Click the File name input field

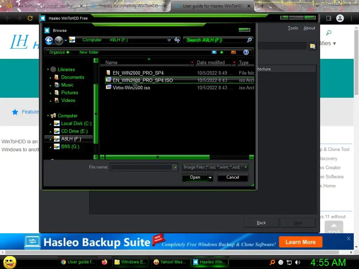(141, 167)
